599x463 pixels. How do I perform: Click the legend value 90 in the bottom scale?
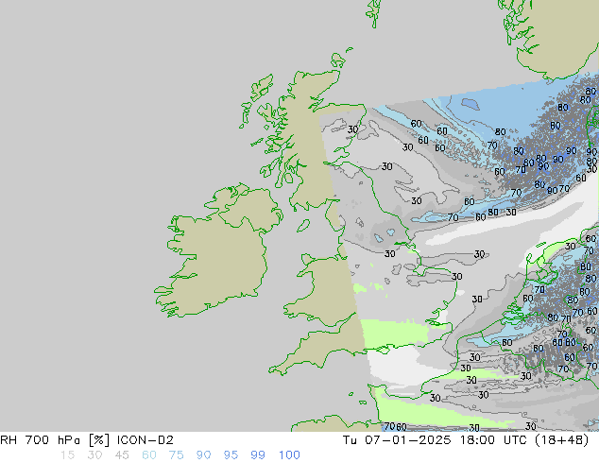click(203, 455)
